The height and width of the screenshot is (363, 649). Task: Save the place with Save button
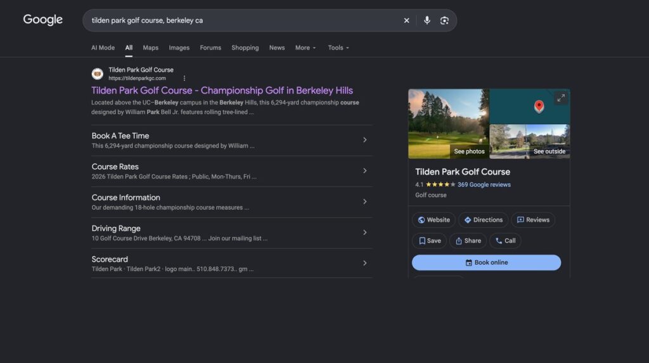coord(429,241)
